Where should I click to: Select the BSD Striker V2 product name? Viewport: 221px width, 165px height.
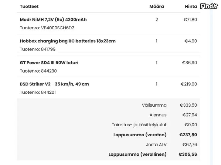54,84
